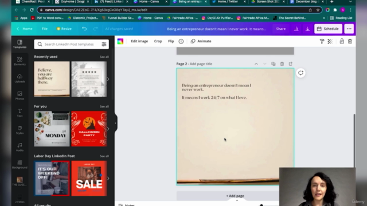The height and width of the screenshot is (206, 367).
Task: Click the redo arrow icon
Action: click(x=95, y=29)
